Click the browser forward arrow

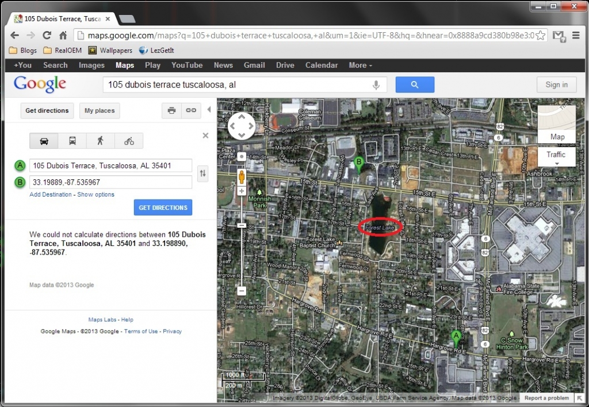tap(31, 35)
